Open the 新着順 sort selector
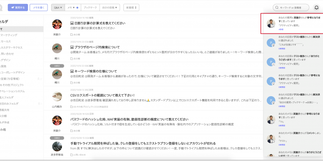The width and height of the screenshot is (323, 161). click(x=131, y=8)
